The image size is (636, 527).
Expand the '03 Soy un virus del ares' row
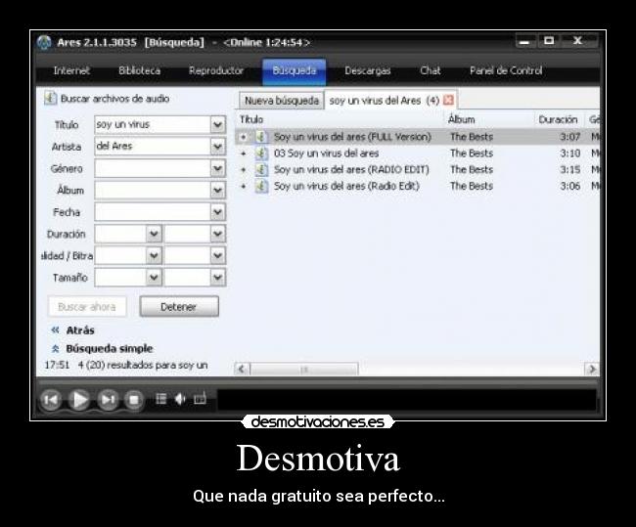(244, 154)
